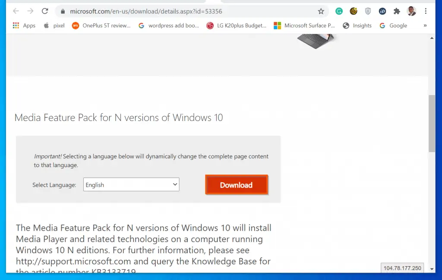Screen dimensions: 442x280
Task: Open the Microsoft Surface P... bookmark
Action: click(304, 25)
